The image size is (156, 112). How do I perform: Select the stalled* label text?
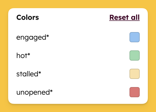(x=29, y=74)
